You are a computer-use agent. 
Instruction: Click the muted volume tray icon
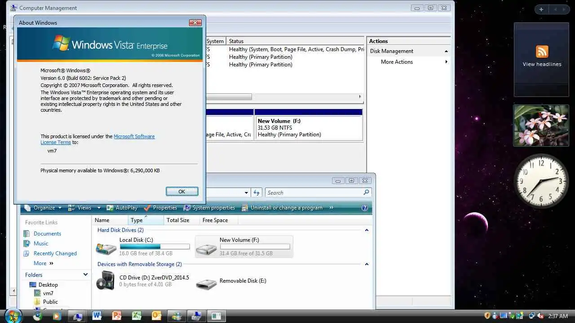click(x=540, y=316)
